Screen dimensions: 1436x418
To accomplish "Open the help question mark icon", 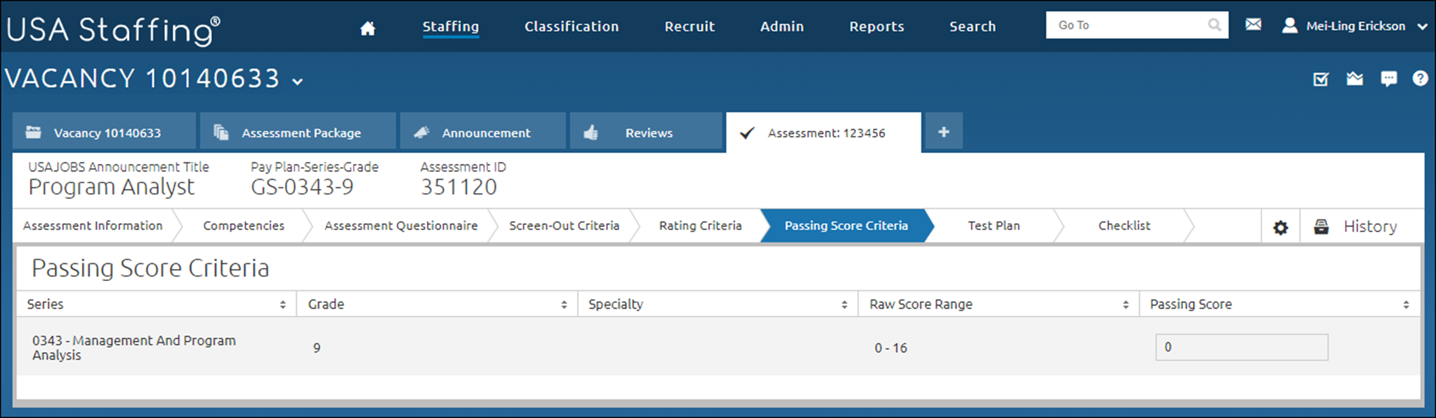I will click(x=1420, y=78).
